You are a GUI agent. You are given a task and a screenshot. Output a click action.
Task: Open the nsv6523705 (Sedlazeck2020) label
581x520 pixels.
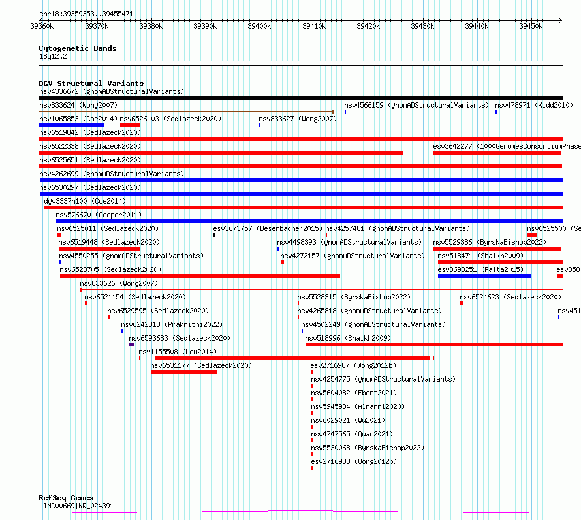pos(110,269)
